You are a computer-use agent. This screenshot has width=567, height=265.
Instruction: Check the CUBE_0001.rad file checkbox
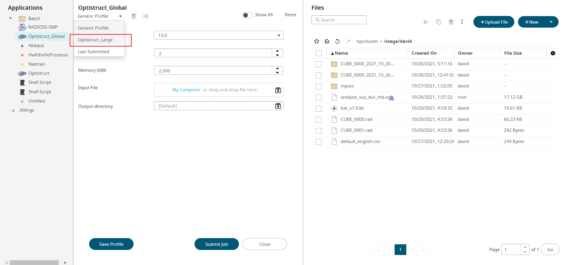click(319, 131)
